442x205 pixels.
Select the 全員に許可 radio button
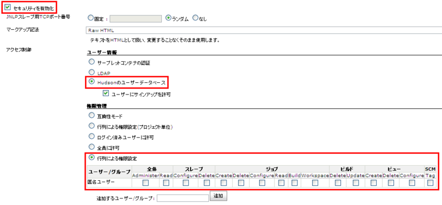pyautogui.click(x=91, y=146)
